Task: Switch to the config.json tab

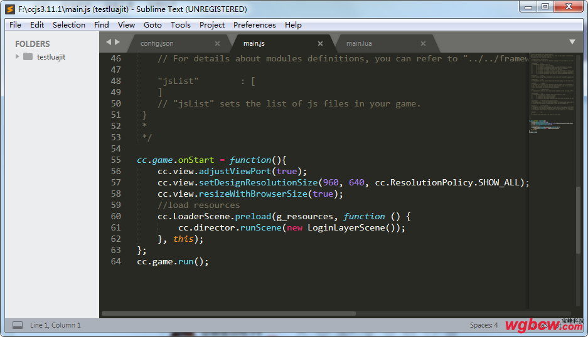Action: coord(157,44)
